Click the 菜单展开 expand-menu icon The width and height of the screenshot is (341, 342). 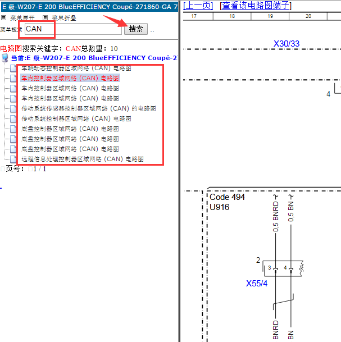tap(4, 17)
